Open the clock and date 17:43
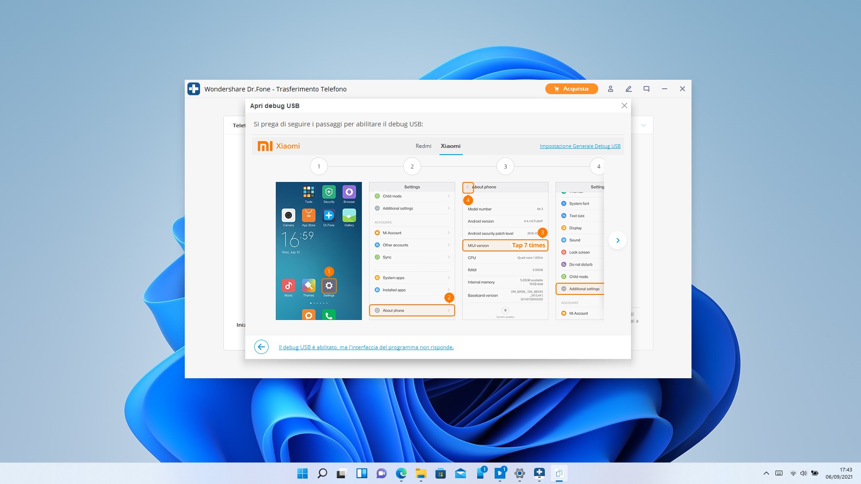Image resolution: width=861 pixels, height=484 pixels. 839,473
